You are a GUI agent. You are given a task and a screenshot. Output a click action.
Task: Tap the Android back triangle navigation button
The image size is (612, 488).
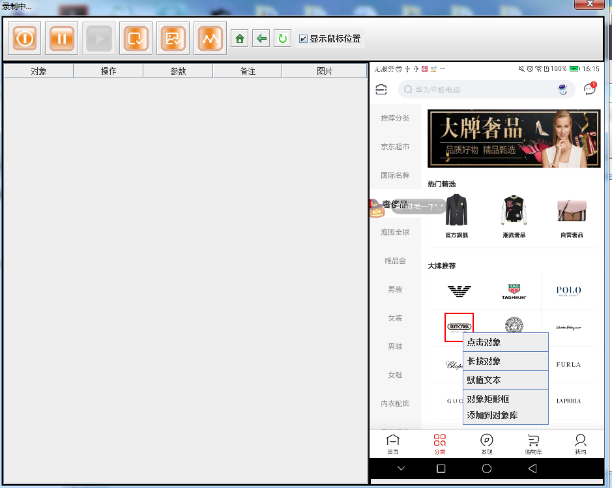coord(532,468)
